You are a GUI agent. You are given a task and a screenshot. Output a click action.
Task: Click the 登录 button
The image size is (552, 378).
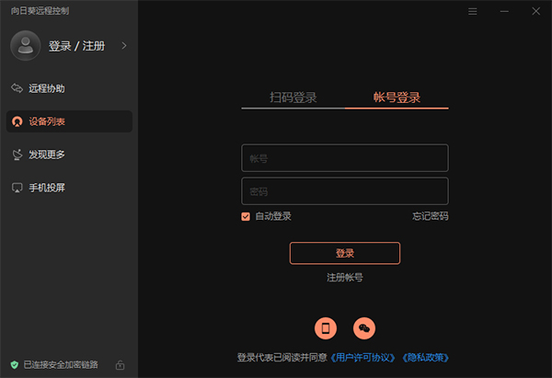(x=345, y=253)
